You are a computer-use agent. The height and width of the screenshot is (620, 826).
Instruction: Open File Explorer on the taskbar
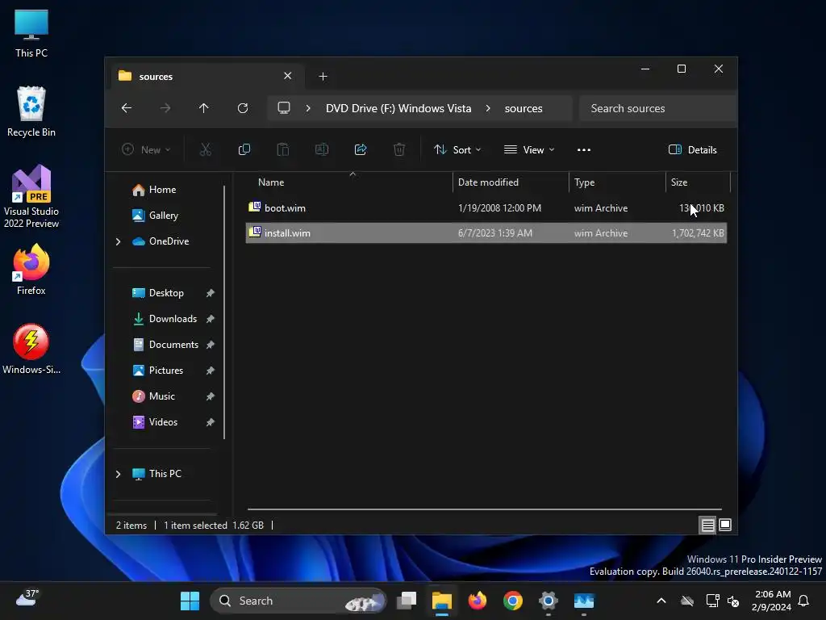[x=442, y=601]
